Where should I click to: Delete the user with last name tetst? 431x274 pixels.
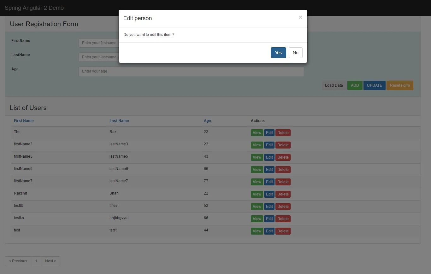click(x=283, y=231)
